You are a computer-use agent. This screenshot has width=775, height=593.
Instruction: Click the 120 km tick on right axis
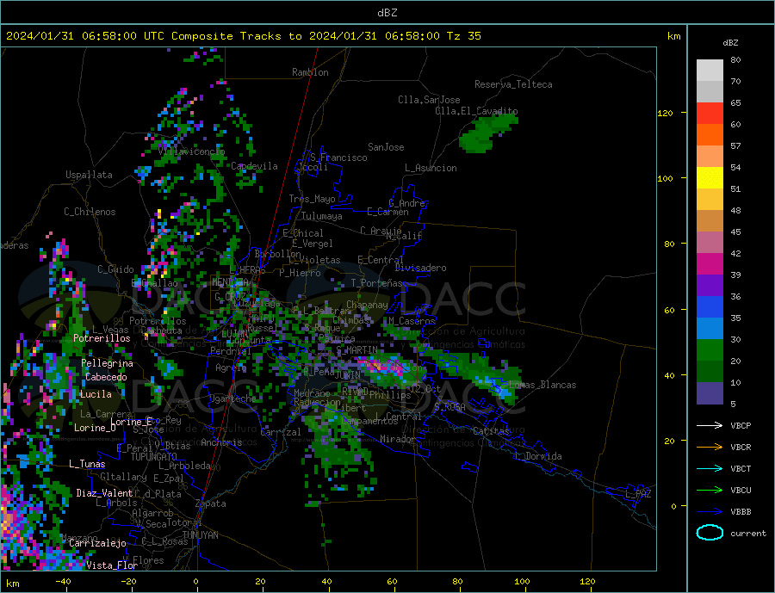click(665, 113)
